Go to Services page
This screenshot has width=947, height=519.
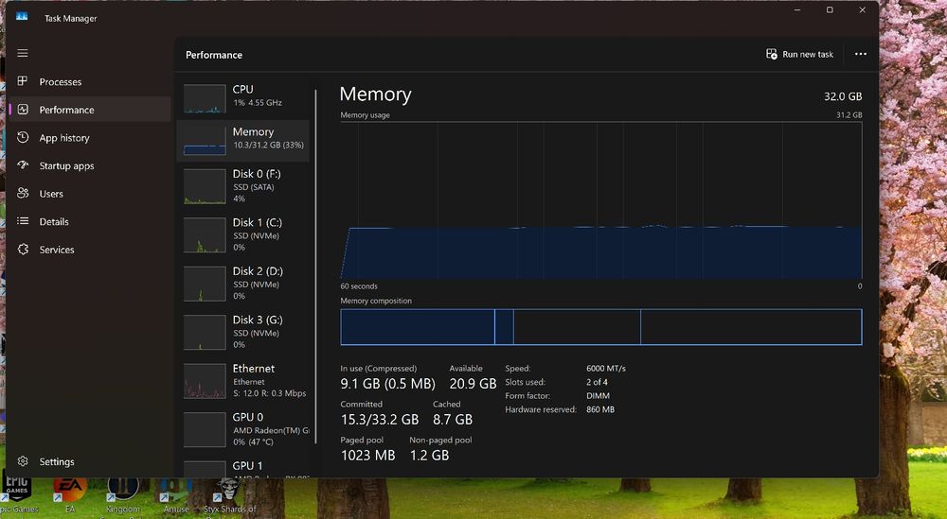[89, 249]
